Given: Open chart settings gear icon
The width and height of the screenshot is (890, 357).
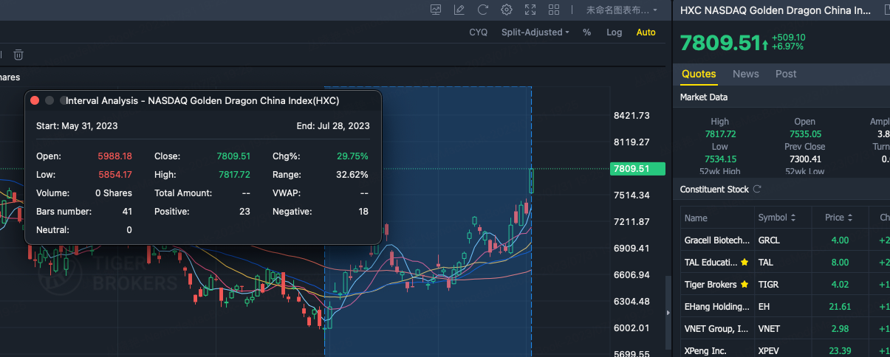Looking at the screenshot, I should (507, 10).
